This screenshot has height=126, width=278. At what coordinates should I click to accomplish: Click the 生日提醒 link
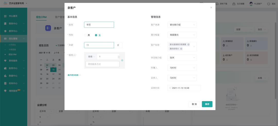point(241,4)
